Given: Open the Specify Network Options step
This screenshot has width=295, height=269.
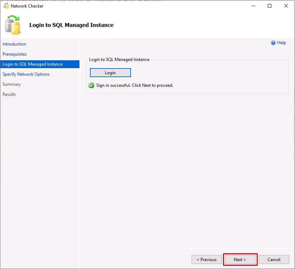Looking at the screenshot, I should pos(26,74).
